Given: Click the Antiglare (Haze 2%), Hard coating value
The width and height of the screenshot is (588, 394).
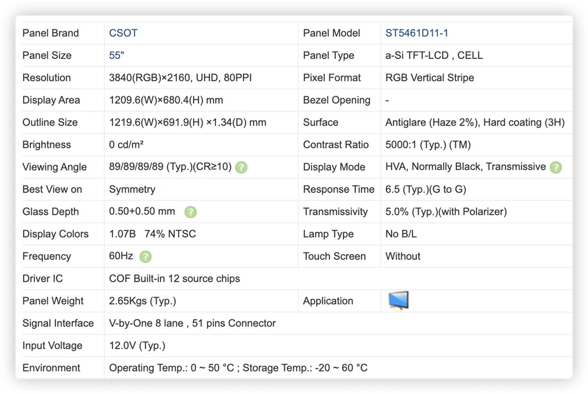Looking at the screenshot, I should pos(475,122).
